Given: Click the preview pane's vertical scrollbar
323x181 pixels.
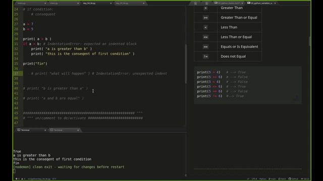Looking at the screenshot, I should coord(309,41).
